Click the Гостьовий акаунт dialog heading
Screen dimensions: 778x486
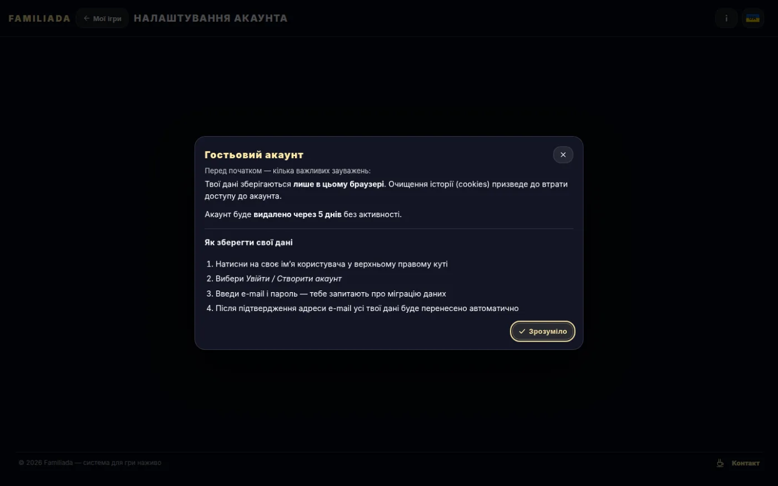[x=254, y=155]
